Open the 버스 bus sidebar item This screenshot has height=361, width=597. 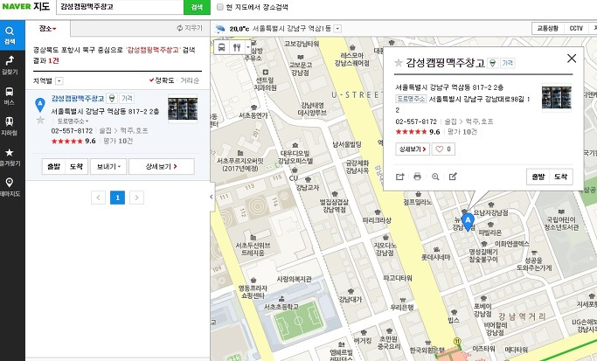(x=10, y=95)
